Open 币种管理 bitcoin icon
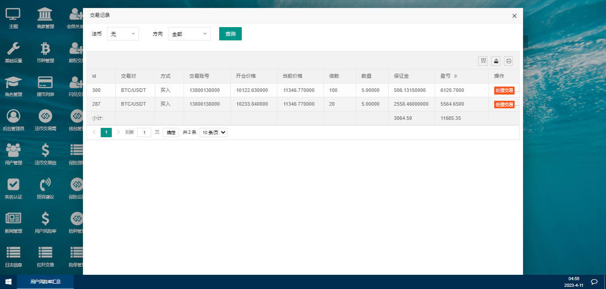The height and width of the screenshot is (289, 606). [45, 52]
